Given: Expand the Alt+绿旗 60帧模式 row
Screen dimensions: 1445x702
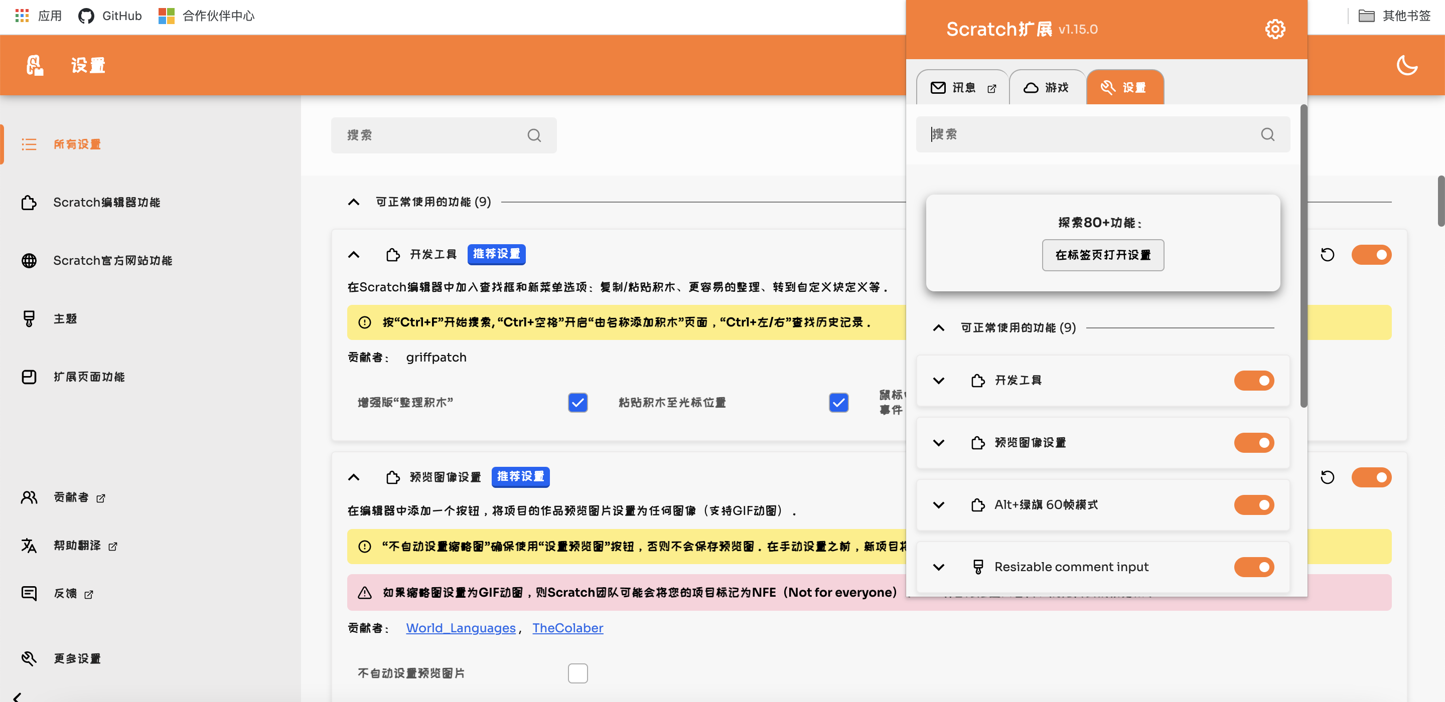Looking at the screenshot, I should [938, 505].
